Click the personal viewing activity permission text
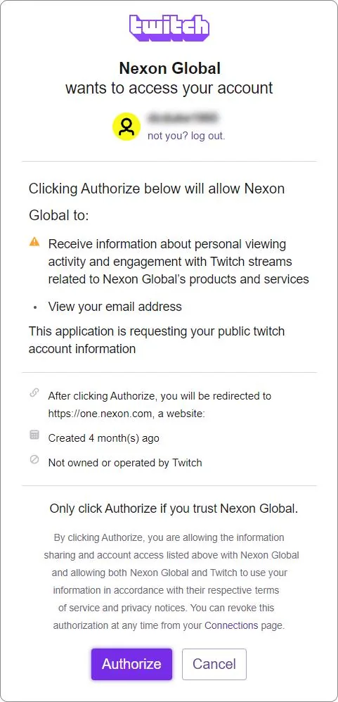Viewport: 338px width, 702px height. click(x=178, y=262)
